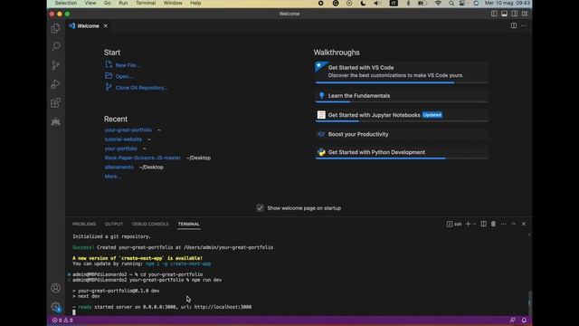The width and height of the screenshot is (579, 326).
Task: Open Boost your Productivity walkthrough
Action: pyautogui.click(x=402, y=134)
